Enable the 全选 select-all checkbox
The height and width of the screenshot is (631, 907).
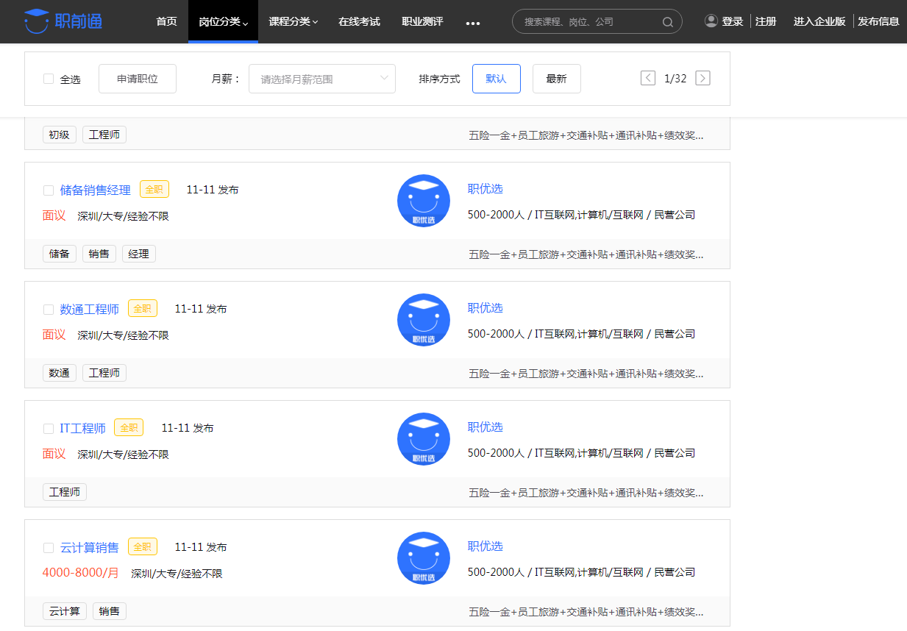coord(47,79)
